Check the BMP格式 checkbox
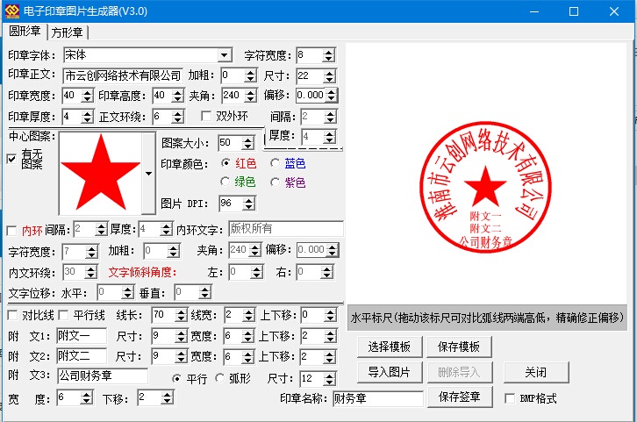This screenshot has height=422, width=637. tap(512, 398)
